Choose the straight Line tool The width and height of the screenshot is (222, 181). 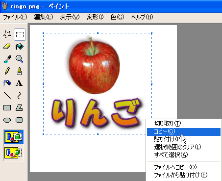(7, 95)
